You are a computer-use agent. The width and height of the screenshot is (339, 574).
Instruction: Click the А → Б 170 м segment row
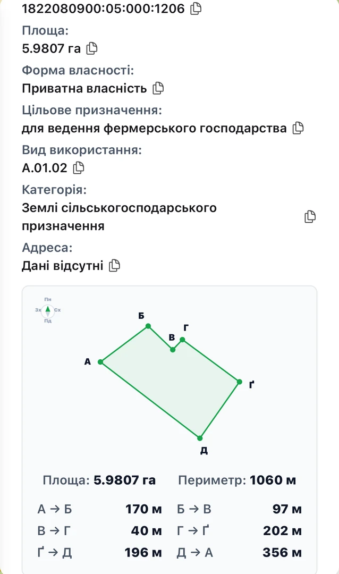pyautogui.click(x=99, y=509)
